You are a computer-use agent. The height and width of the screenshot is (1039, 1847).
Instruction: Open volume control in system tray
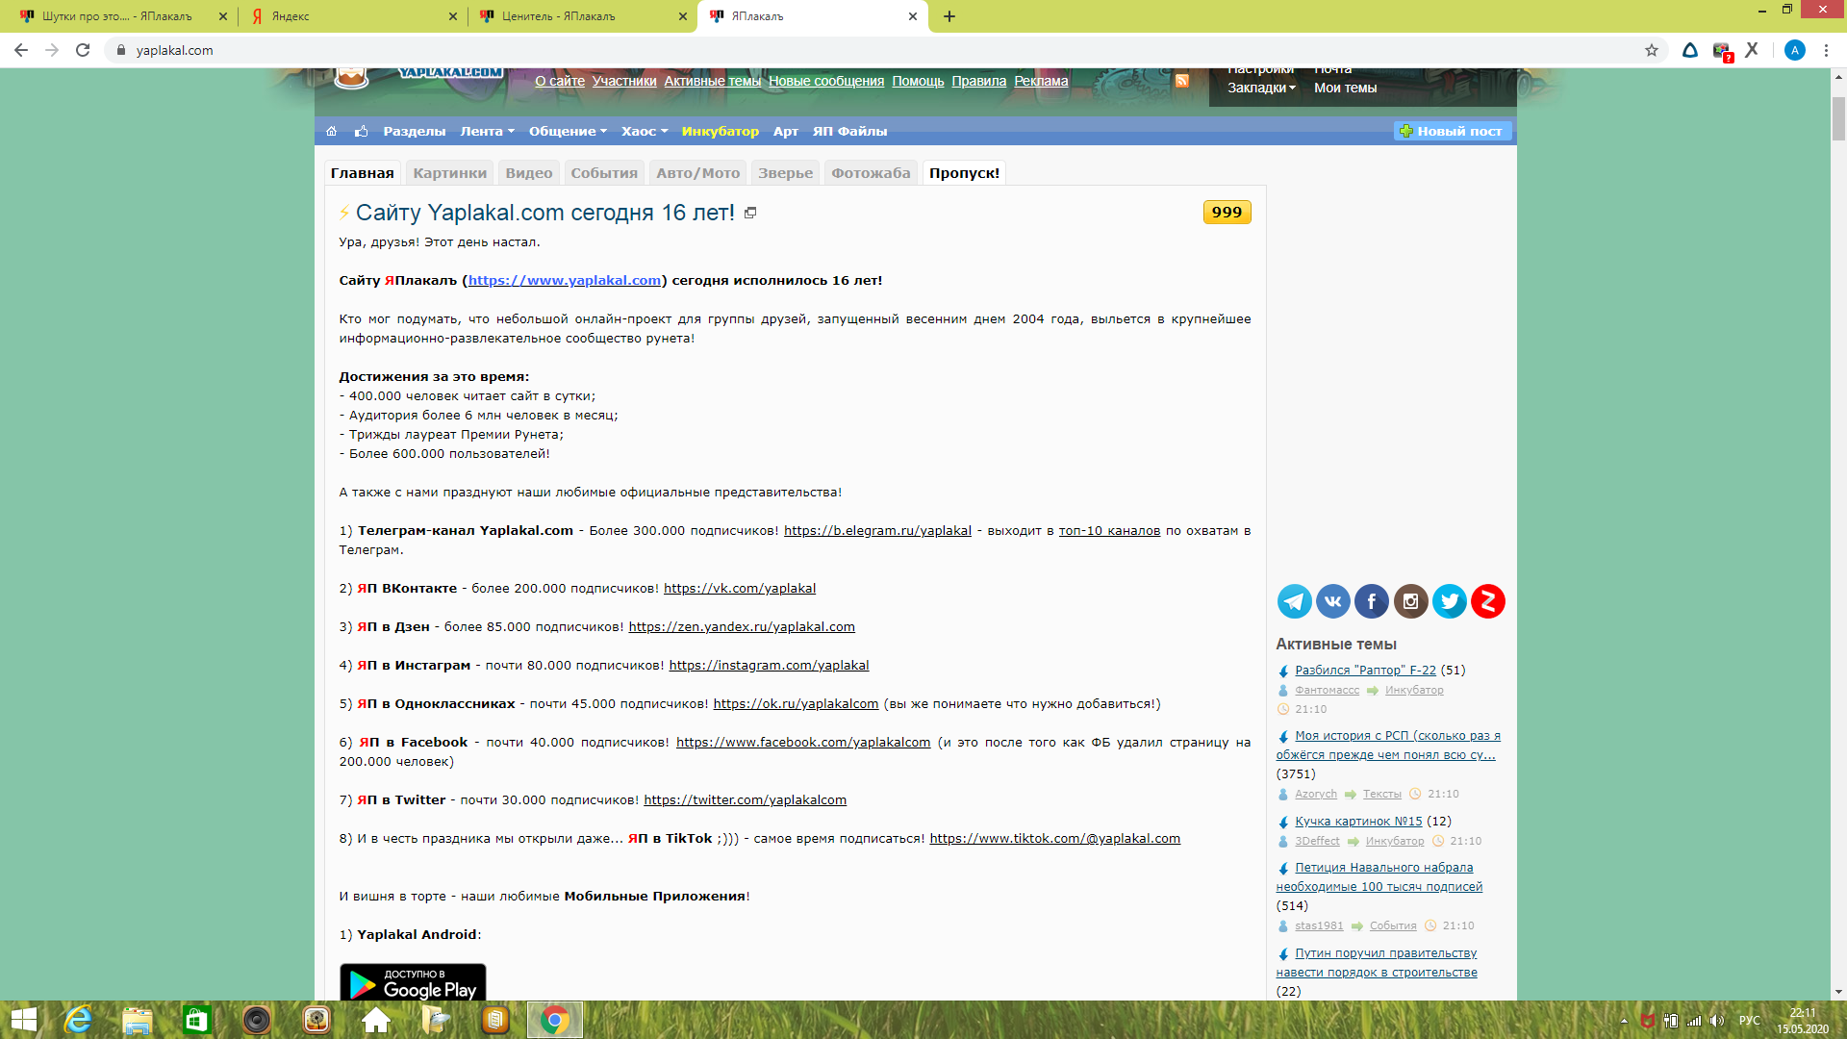pyautogui.click(x=1716, y=1021)
